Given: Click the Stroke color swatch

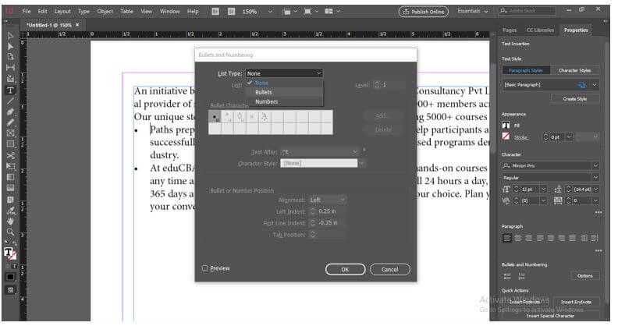Looking at the screenshot, I should 506,136.
